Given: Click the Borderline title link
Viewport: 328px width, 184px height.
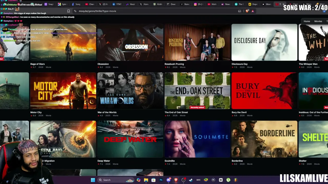Looking at the screenshot, I should coord(237,161).
